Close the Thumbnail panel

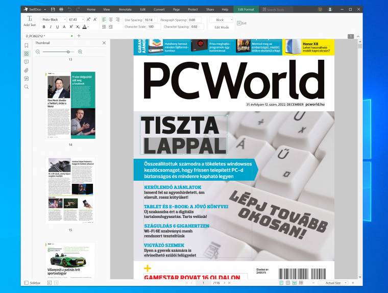click(104, 43)
